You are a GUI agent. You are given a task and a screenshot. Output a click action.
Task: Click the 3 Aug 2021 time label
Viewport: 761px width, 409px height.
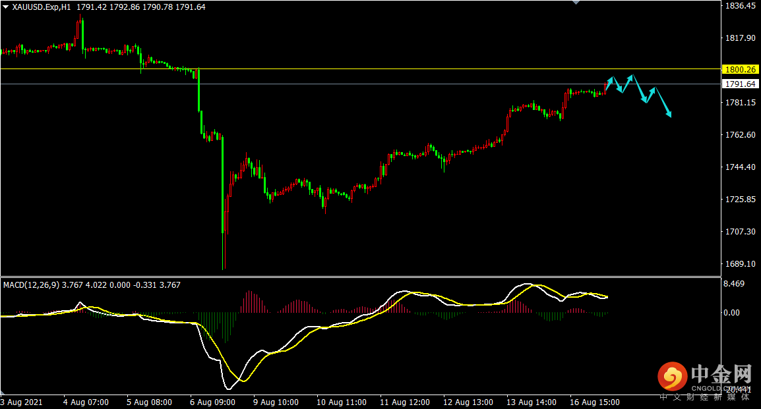(21, 402)
